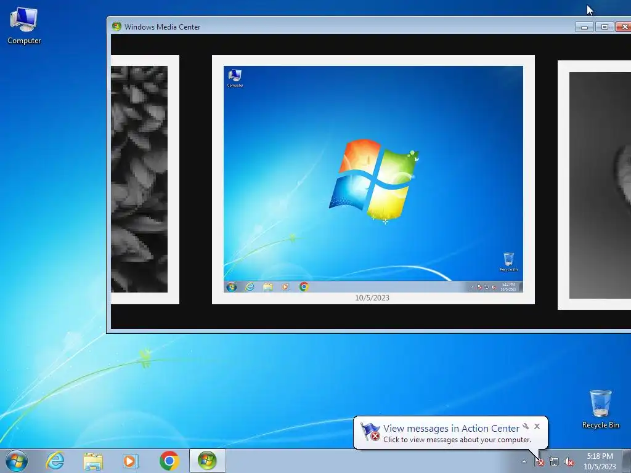Select the Windows Media Center taskbar button

207,461
